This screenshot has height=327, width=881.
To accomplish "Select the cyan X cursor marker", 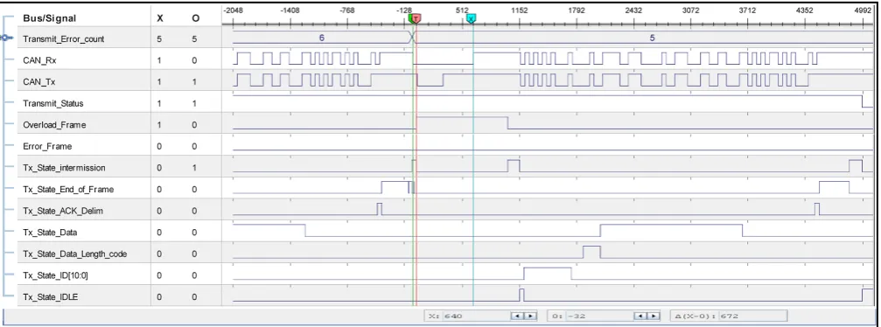I will pos(472,18).
